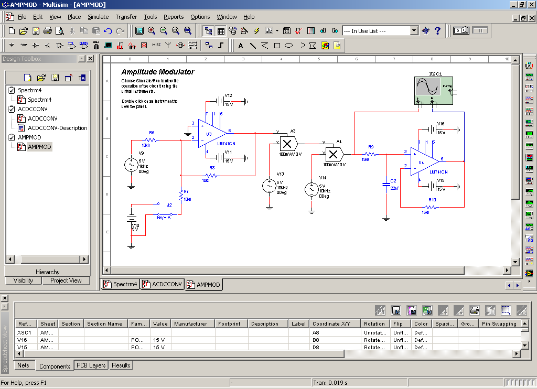The width and height of the screenshot is (537, 389).
Task: Open the Database Manager
Action: point(232,31)
